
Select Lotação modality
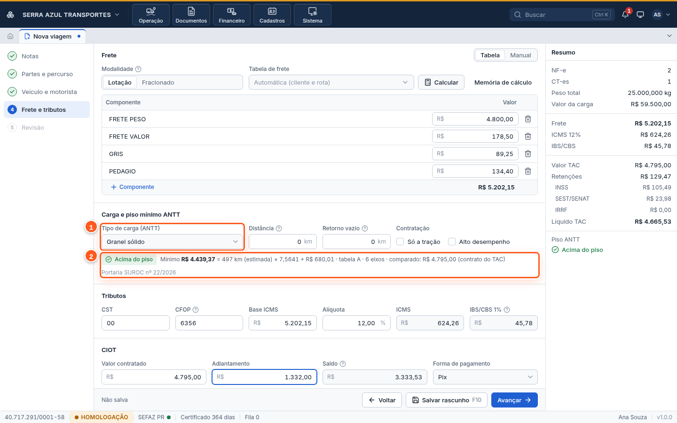coord(120,82)
